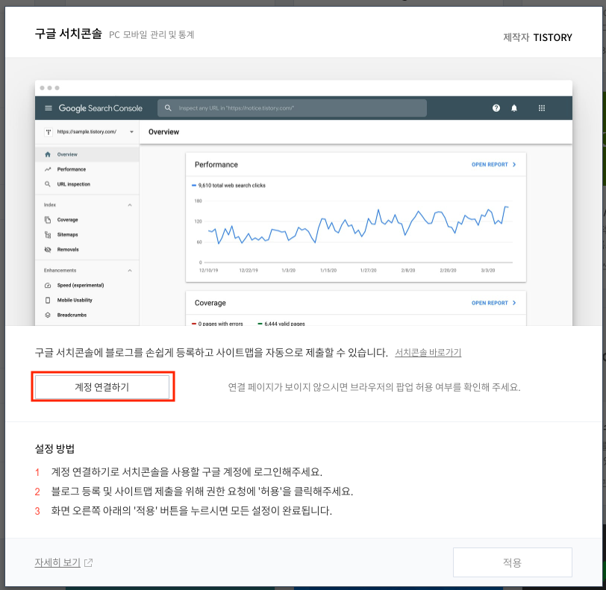Select the Removals crossed-eye icon in sidebar
The width and height of the screenshot is (606, 590).
48,250
